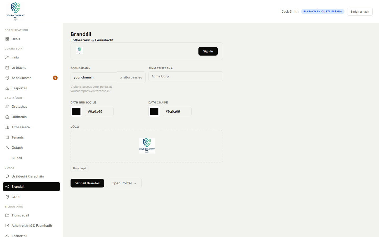
Task: Click the Le teacht calendar icon
Action: (x=7, y=68)
